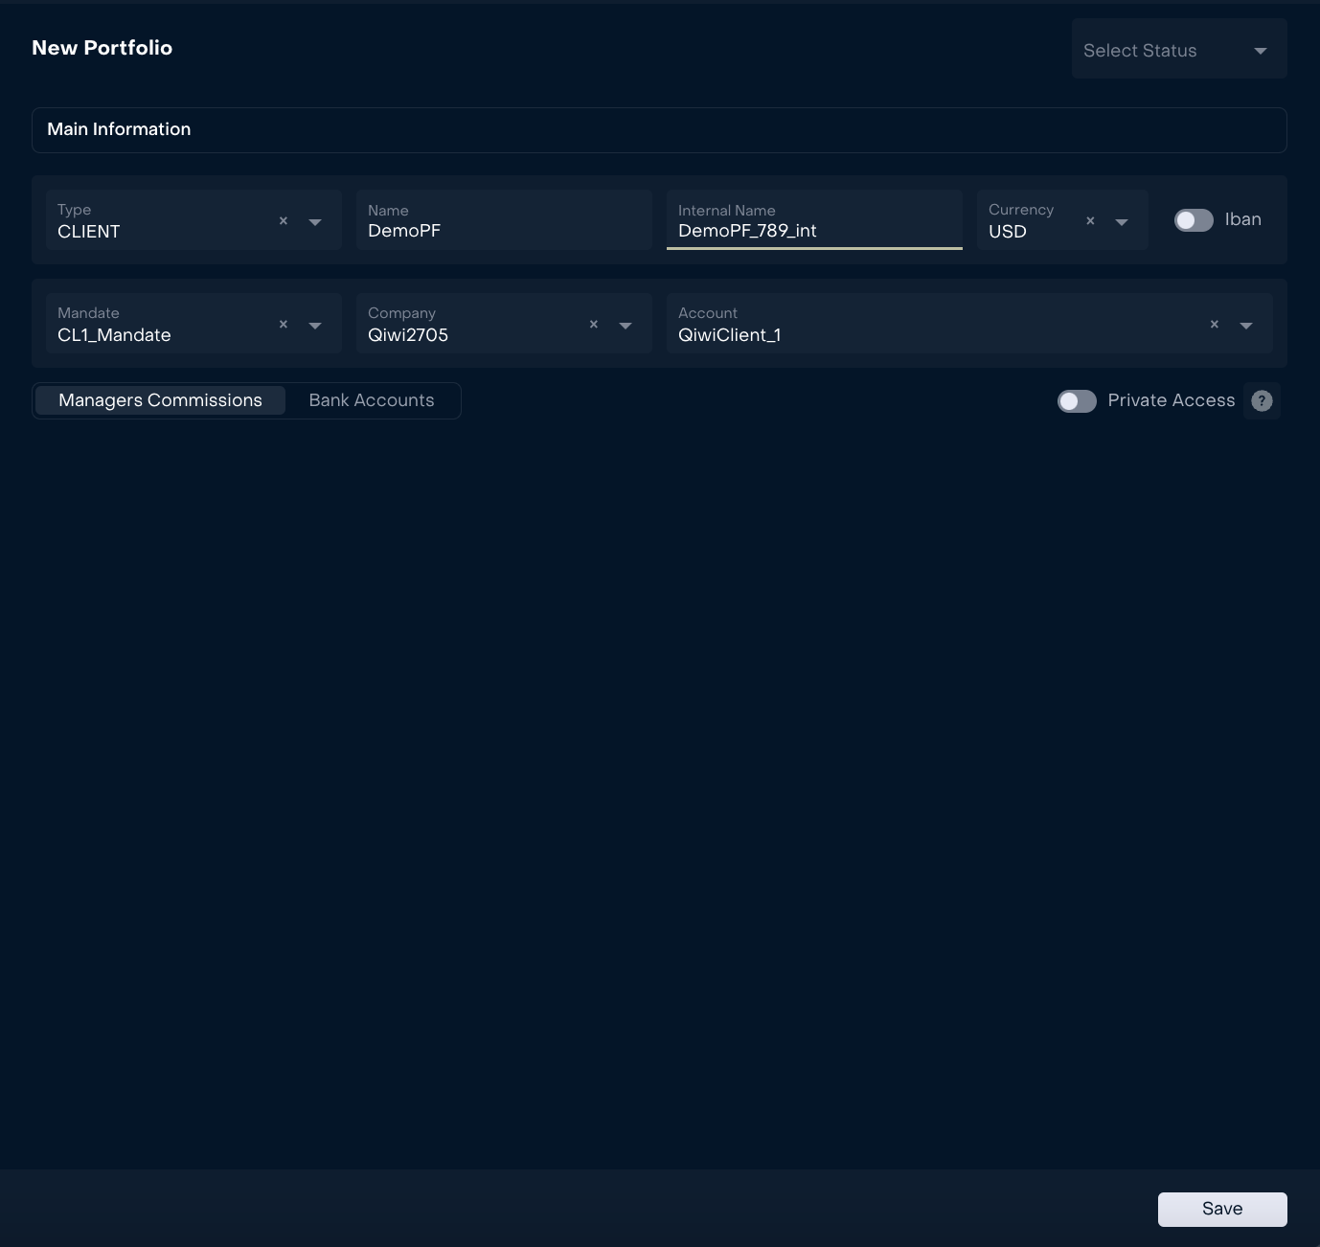
Task: Select the Qiwi2705 company value
Action: tap(408, 335)
